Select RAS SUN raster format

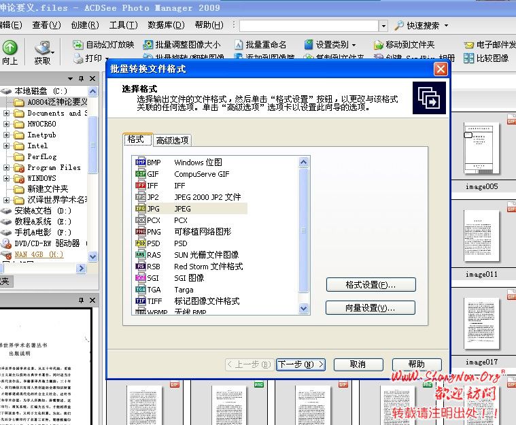tap(190, 255)
